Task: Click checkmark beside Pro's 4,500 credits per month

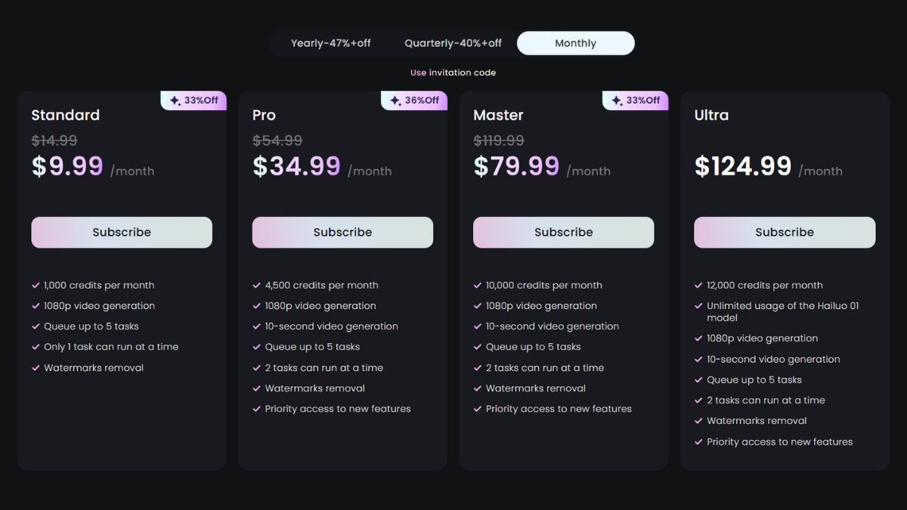Action: coord(256,286)
